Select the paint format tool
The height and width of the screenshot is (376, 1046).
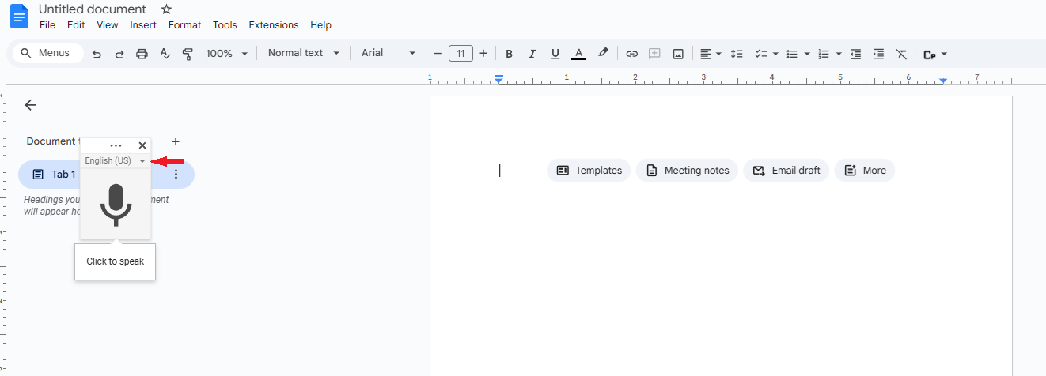(188, 54)
